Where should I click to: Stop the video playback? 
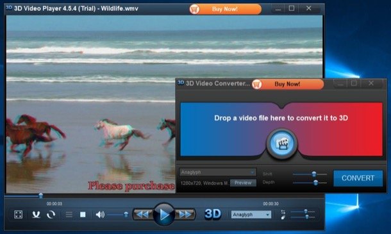tap(83, 215)
